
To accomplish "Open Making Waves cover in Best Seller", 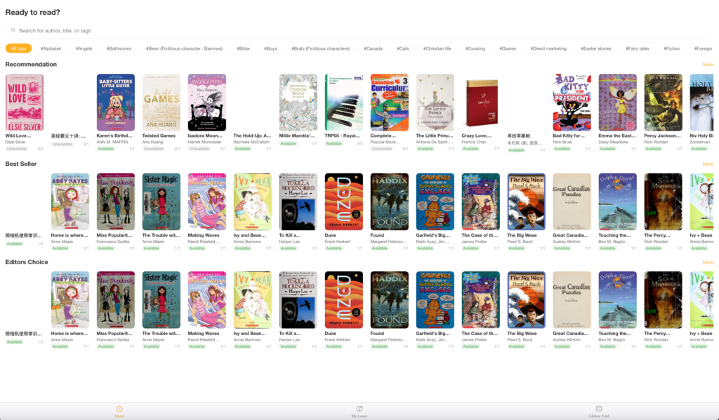I will point(207,202).
